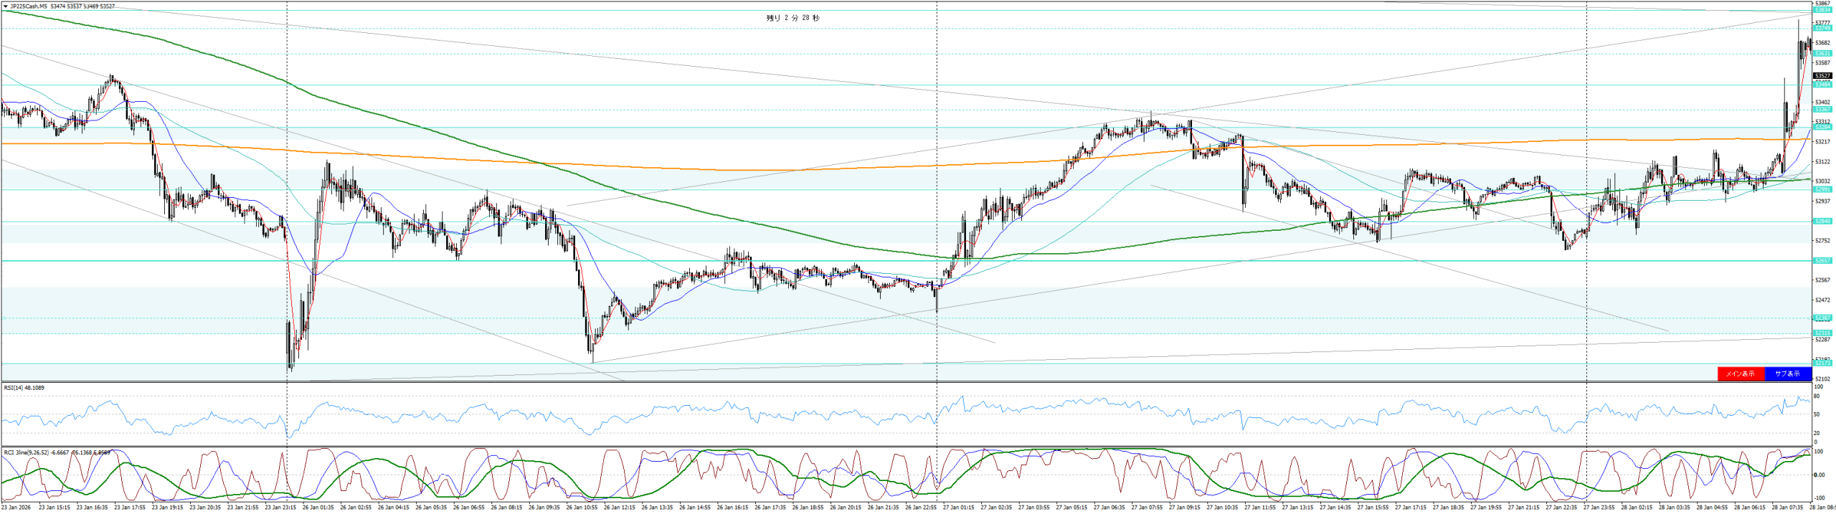Viewport: 1836px width, 514px height.
Task: Click the blue サブ表示 button
Action: click(1787, 373)
